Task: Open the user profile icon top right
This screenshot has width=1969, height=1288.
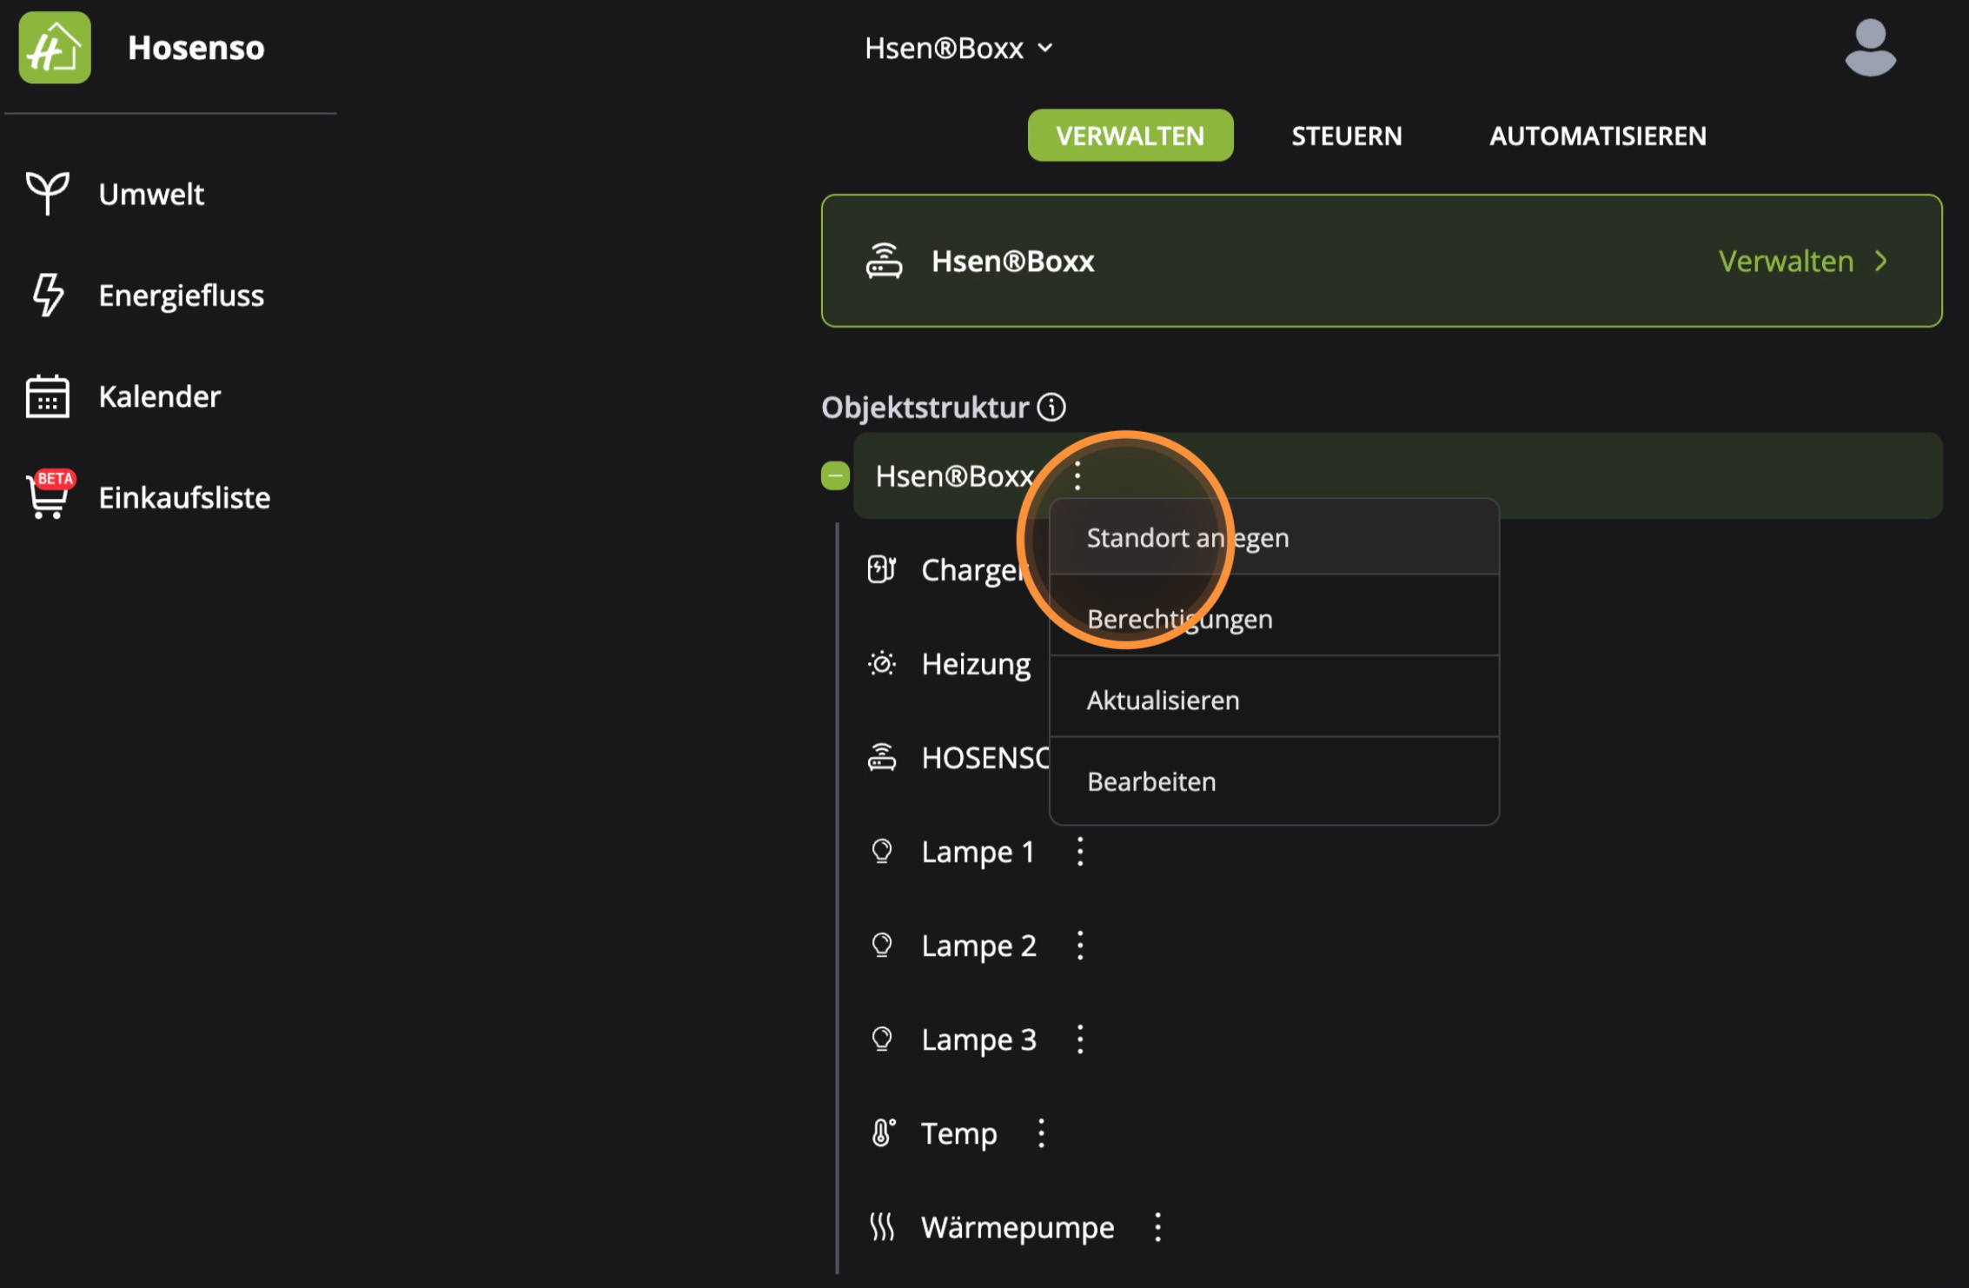Action: pyautogui.click(x=1868, y=48)
